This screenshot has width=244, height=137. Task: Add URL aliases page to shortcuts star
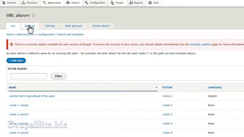[x=33, y=15]
